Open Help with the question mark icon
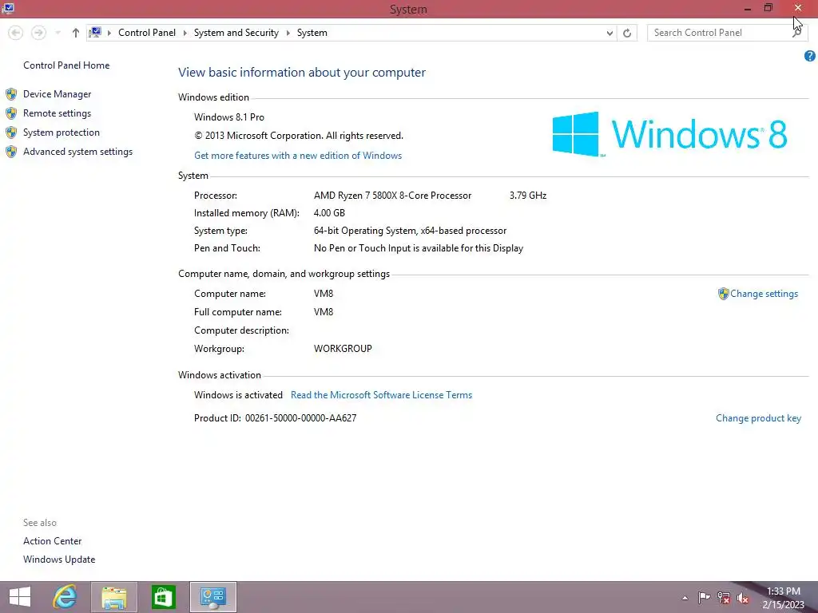The width and height of the screenshot is (818, 613). 810,56
